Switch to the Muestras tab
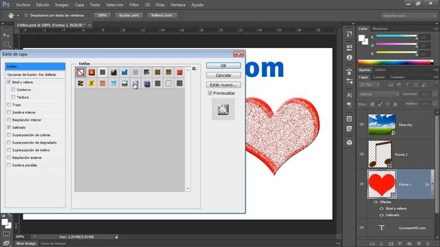Screen dimensions: 440x247 [380, 29]
